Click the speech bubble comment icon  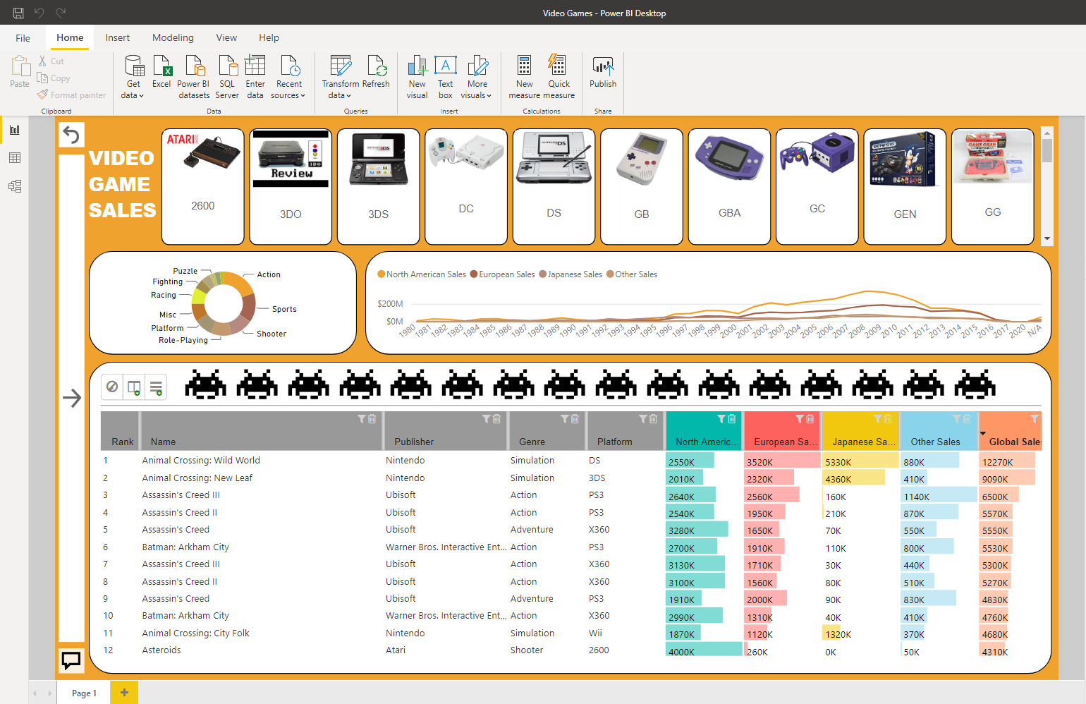pyautogui.click(x=71, y=660)
